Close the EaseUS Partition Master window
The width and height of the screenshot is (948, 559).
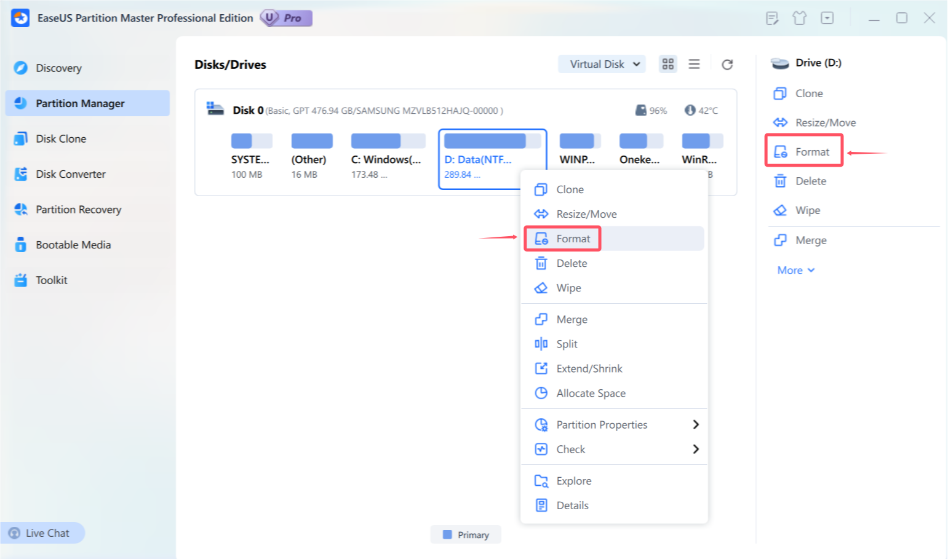[x=930, y=18]
